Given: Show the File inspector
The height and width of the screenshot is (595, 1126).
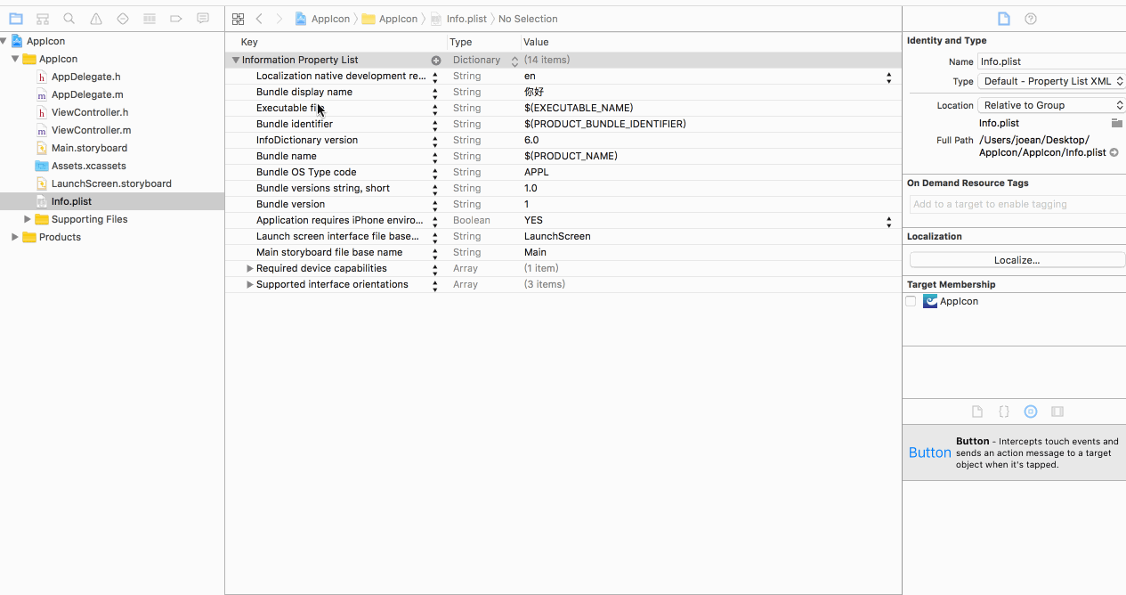Looking at the screenshot, I should [x=1003, y=19].
